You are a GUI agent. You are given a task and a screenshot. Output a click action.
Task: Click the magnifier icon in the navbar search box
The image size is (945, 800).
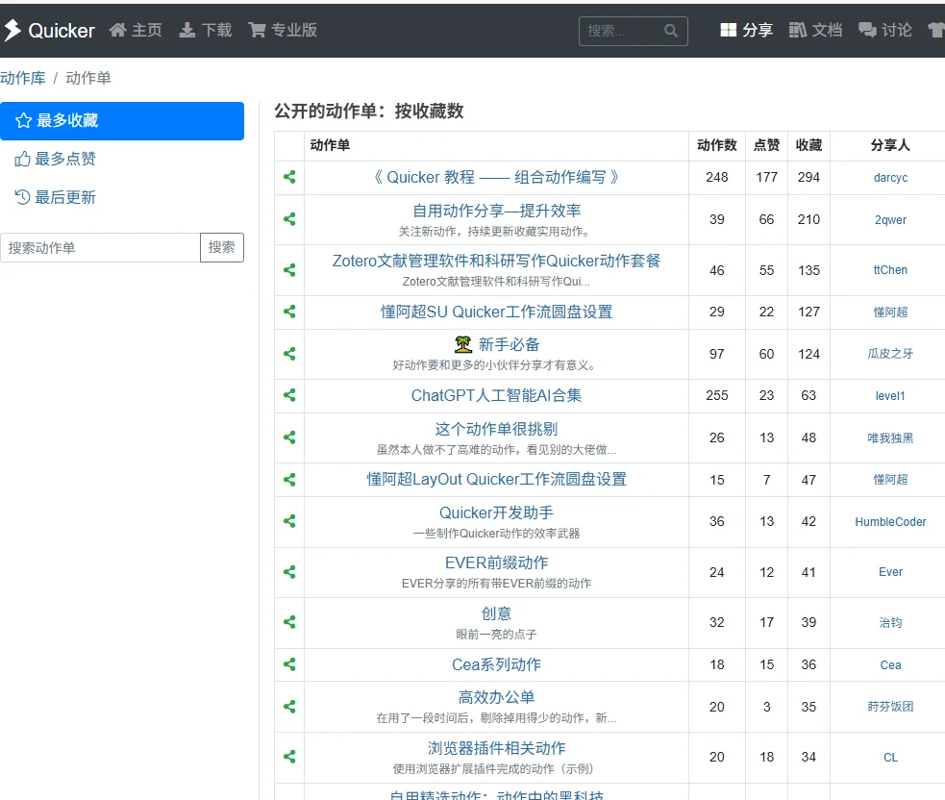pyautogui.click(x=672, y=30)
